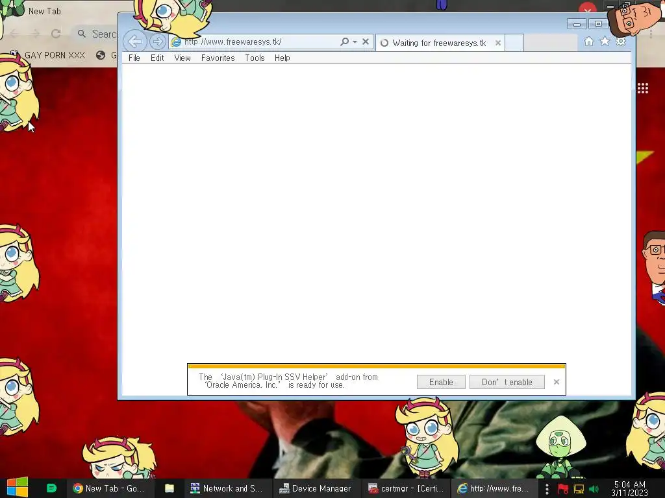This screenshot has width=665, height=498.
Task: Open the Tools menu
Action: [255, 58]
